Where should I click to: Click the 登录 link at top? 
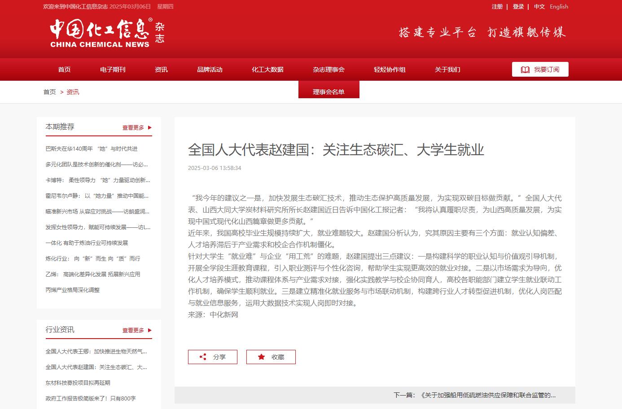(518, 7)
